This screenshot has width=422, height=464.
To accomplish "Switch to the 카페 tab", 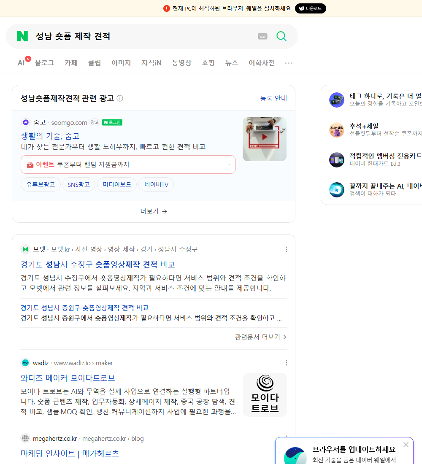I will point(71,63).
